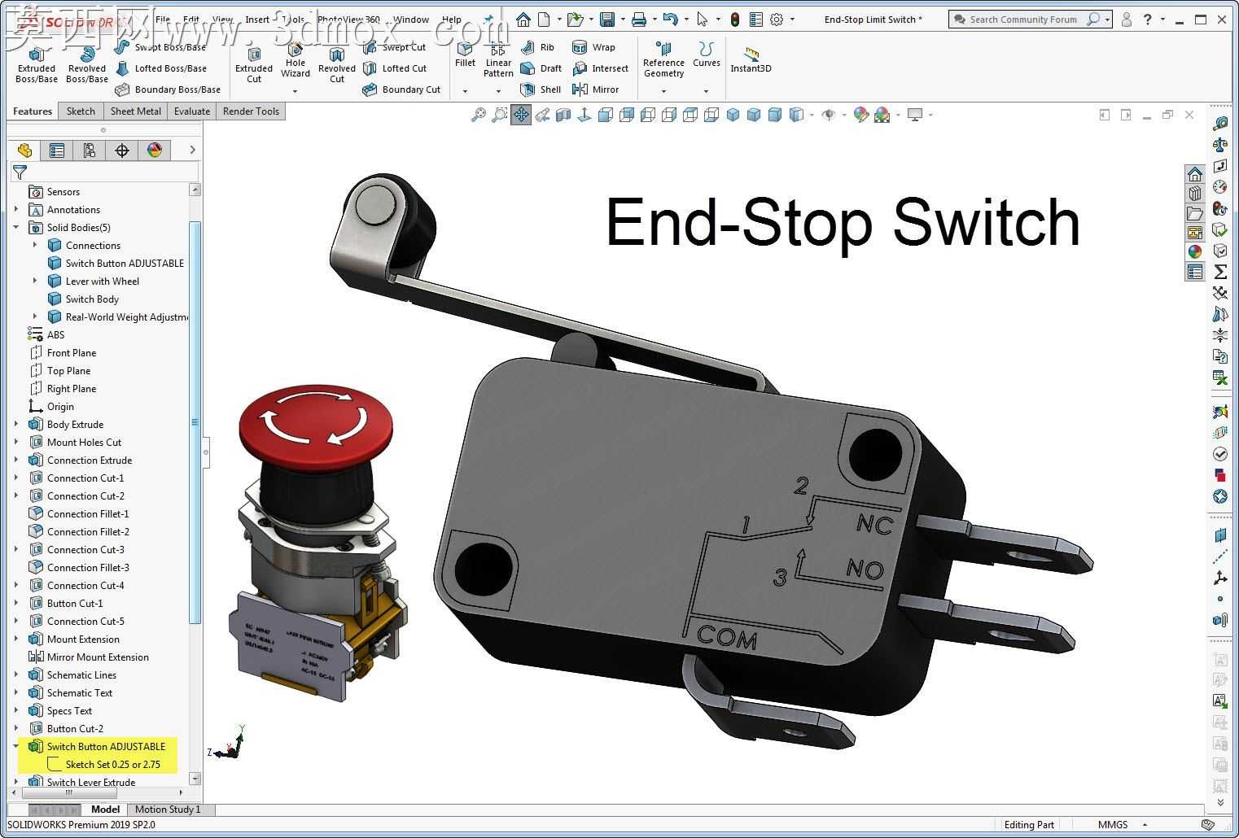Image resolution: width=1239 pixels, height=838 pixels.
Task: Switch to the Evaluate tab
Action: pyautogui.click(x=192, y=111)
